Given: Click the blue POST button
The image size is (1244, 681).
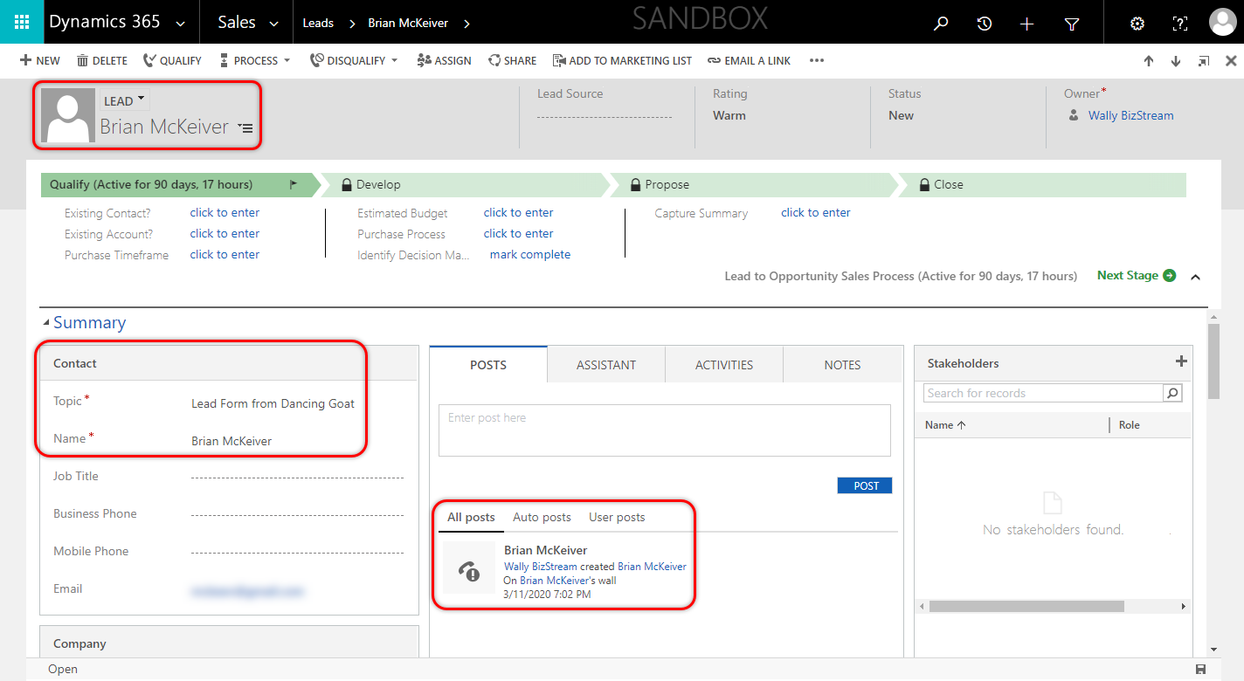Looking at the screenshot, I should click(865, 485).
